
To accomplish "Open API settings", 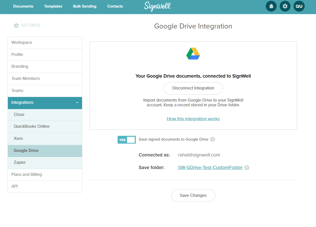I will click(x=45, y=186).
